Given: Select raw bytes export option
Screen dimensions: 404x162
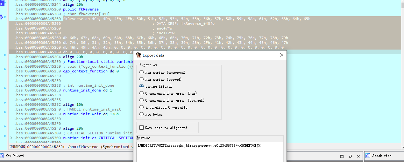Looking at the screenshot, I should click(142, 114).
